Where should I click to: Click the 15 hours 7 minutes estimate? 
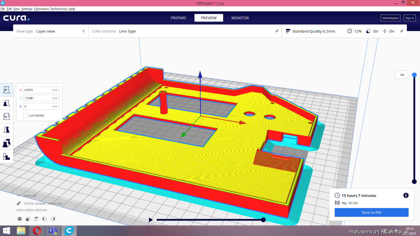tap(358, 195)
